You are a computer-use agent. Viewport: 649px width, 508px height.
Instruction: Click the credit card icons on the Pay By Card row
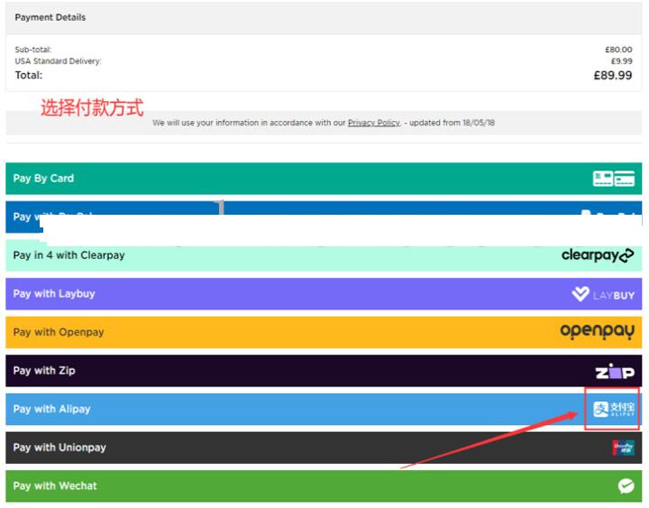click(x=614, y=179)
